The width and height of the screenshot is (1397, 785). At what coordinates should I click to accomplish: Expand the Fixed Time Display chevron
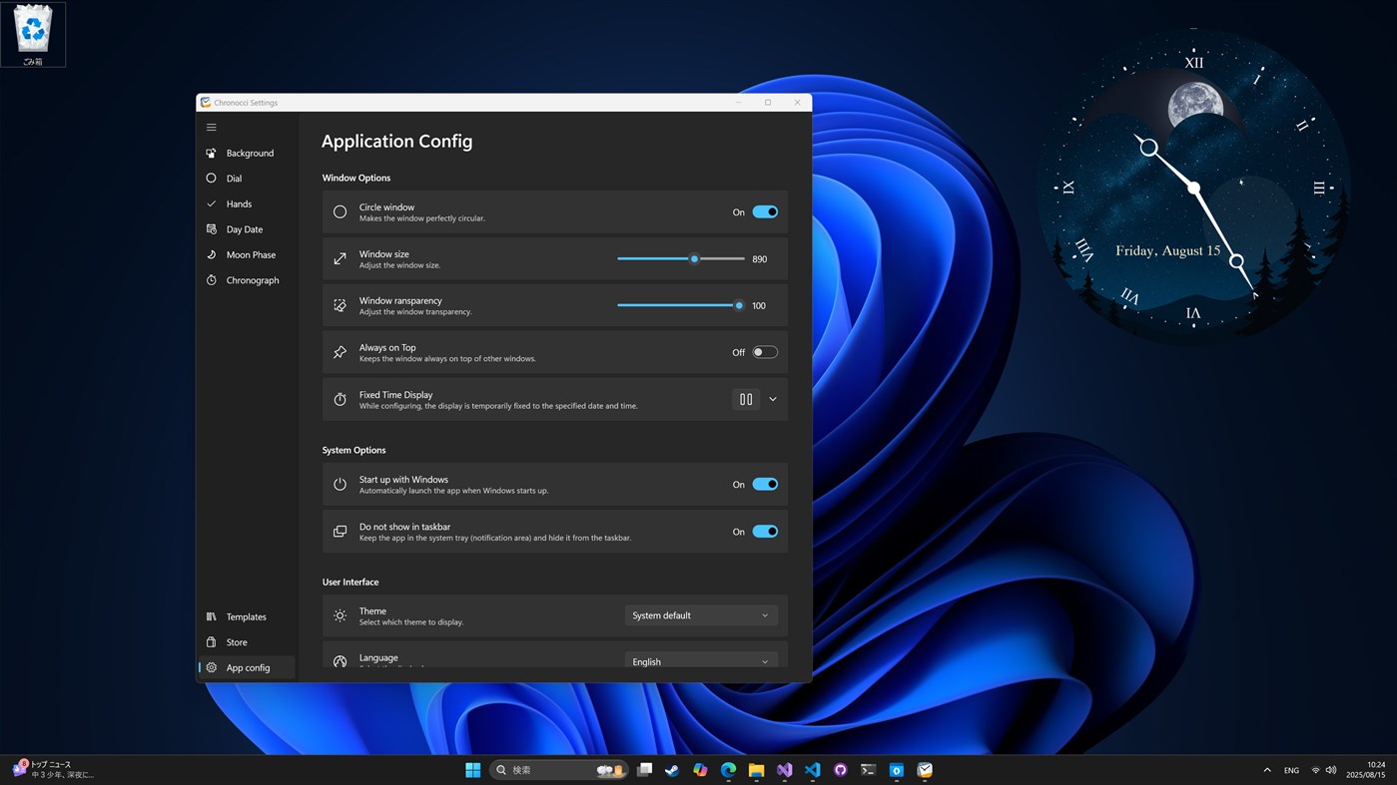773,399
